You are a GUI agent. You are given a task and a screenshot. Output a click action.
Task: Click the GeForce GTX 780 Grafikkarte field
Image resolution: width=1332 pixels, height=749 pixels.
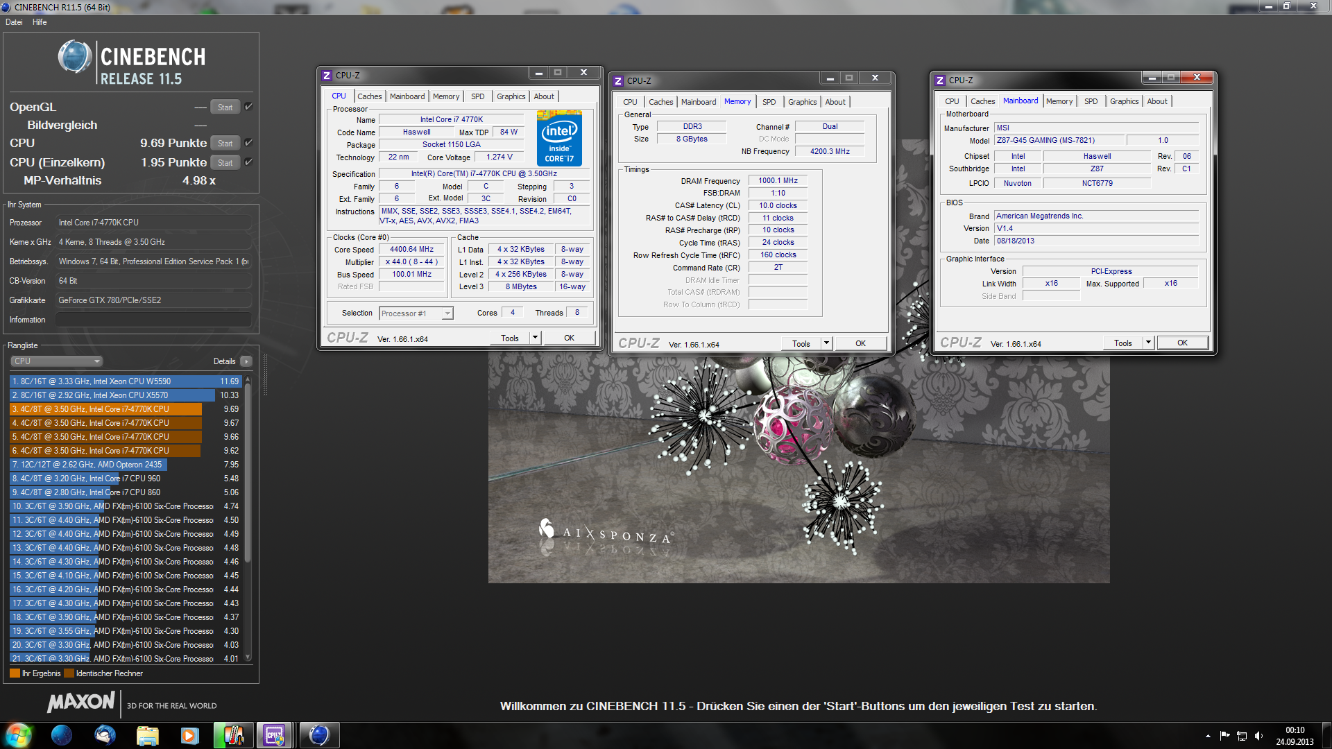pyautogui.click(x=153, y=300)
